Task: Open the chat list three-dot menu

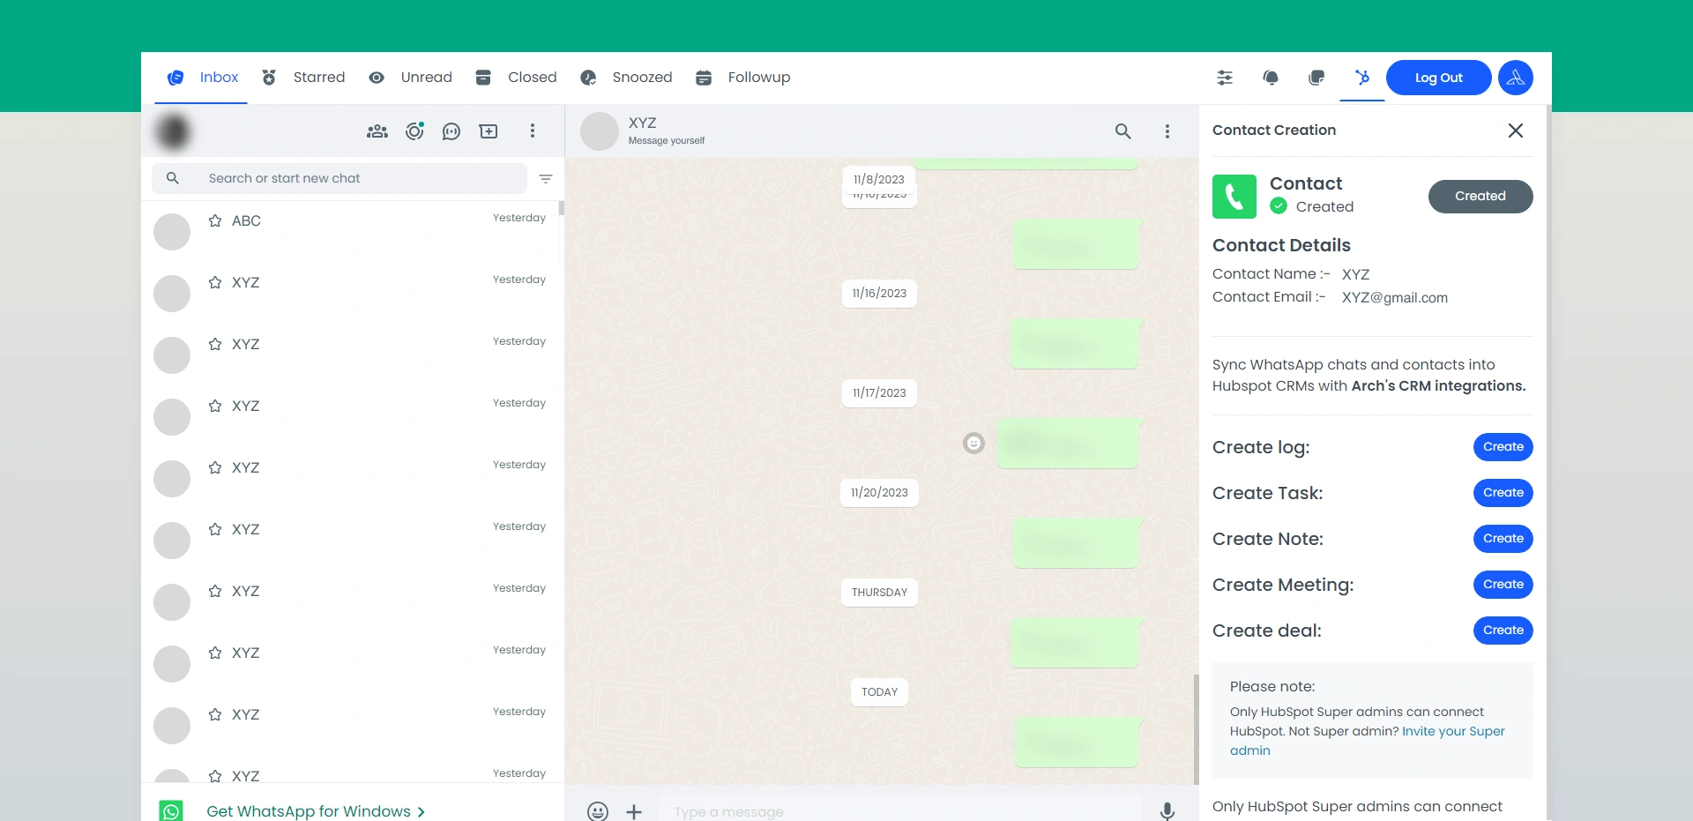Action: coord(533,131)
